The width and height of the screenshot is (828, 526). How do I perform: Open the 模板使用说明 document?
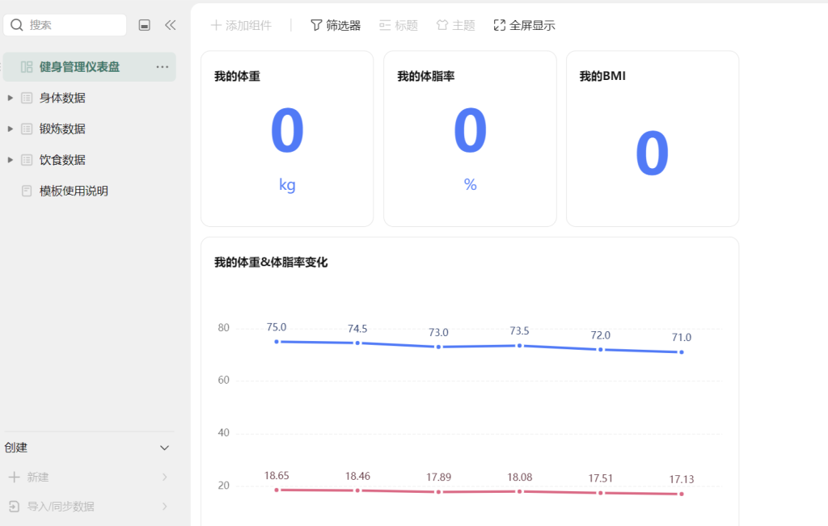(x=74, y=191)
